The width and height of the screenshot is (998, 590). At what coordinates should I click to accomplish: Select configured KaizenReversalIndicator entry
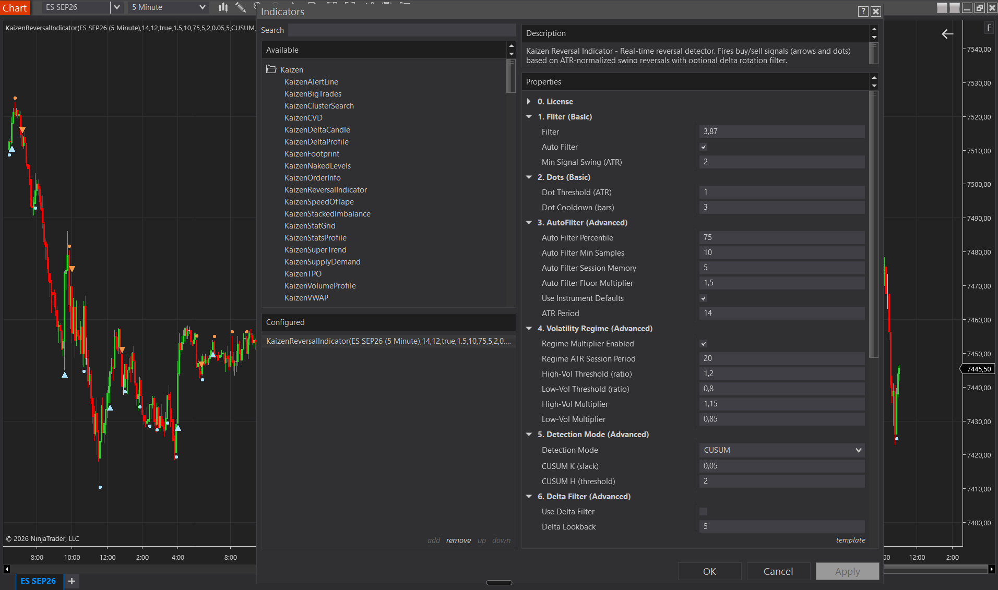pos(388,341)
